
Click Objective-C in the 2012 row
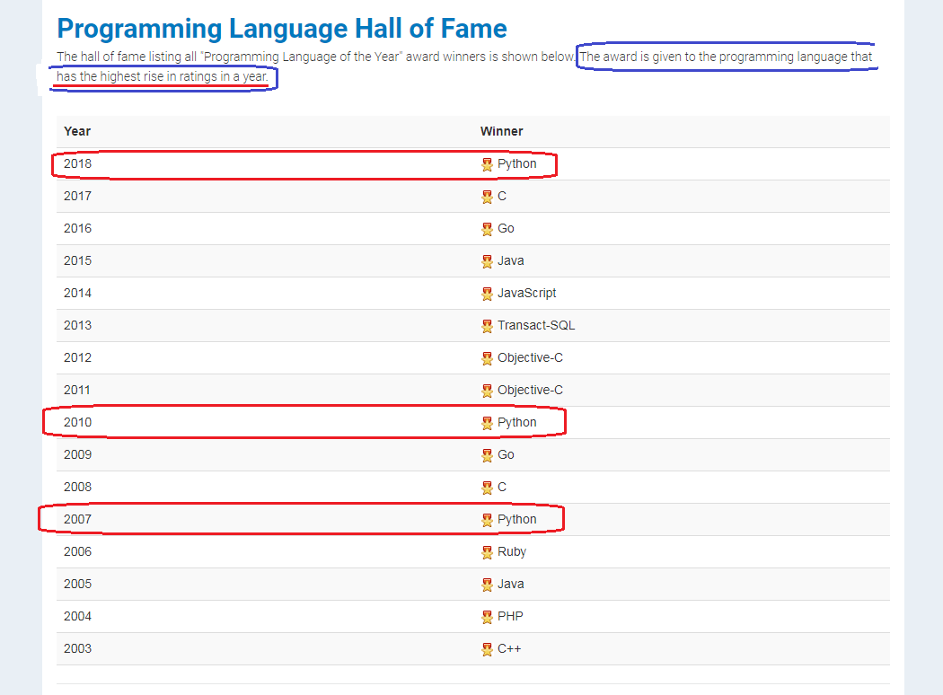point(531,358)
